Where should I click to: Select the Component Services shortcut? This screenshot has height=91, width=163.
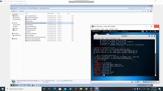pos(32,16)
